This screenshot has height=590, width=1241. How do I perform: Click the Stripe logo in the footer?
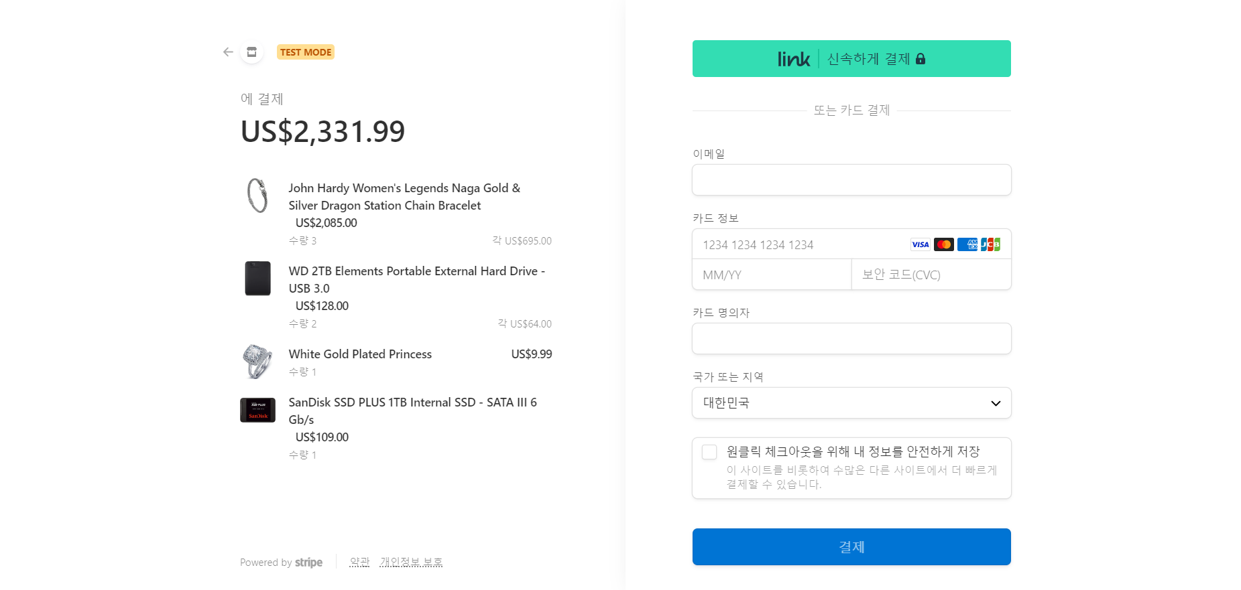[309, 563]
